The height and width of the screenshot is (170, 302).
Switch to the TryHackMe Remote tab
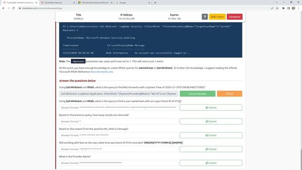point(57,3)
